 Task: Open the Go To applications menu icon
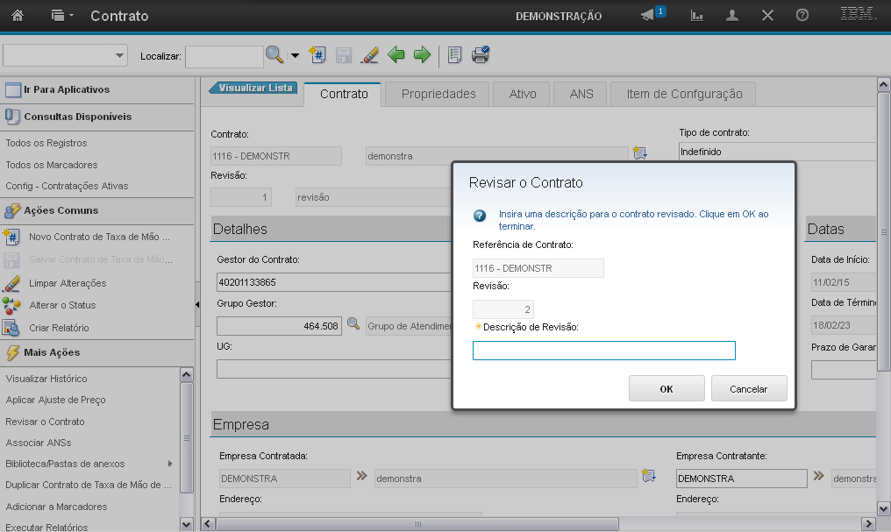[62, 15]
